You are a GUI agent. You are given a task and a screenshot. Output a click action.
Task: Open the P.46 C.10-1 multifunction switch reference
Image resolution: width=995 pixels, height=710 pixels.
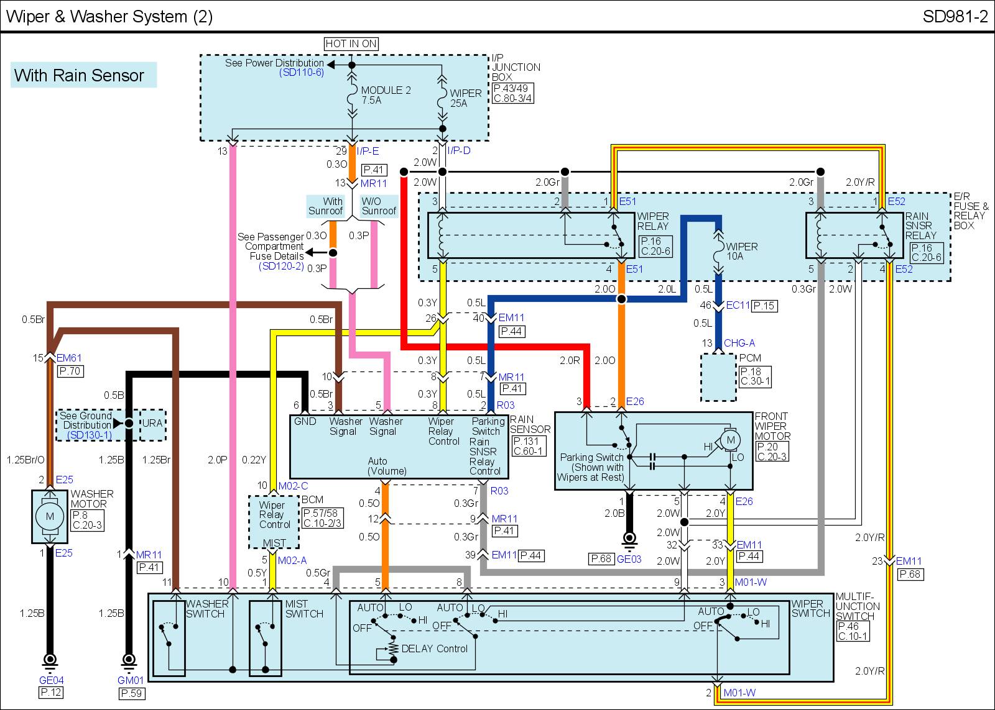point(853,632)
